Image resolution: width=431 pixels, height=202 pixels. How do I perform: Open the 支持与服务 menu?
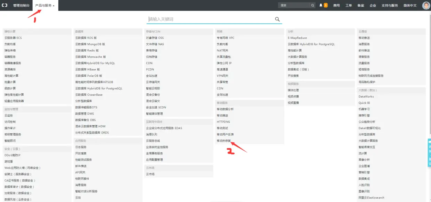click(x=390, y=6)
